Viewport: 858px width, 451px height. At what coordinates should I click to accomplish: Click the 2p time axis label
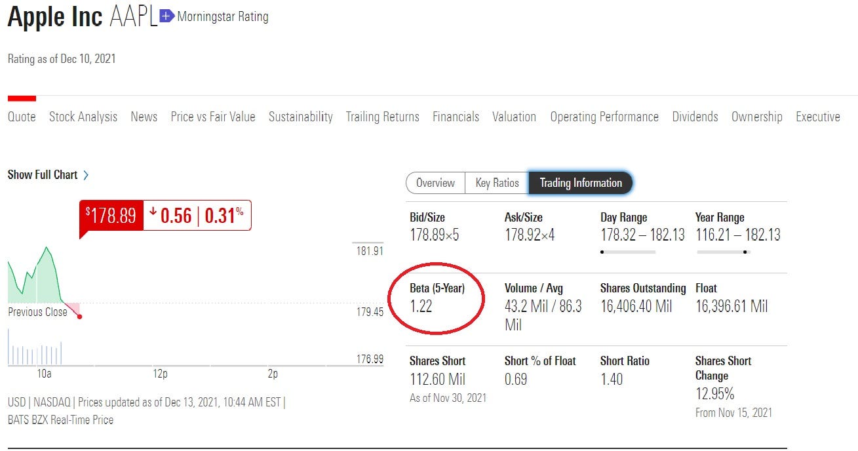273,374
